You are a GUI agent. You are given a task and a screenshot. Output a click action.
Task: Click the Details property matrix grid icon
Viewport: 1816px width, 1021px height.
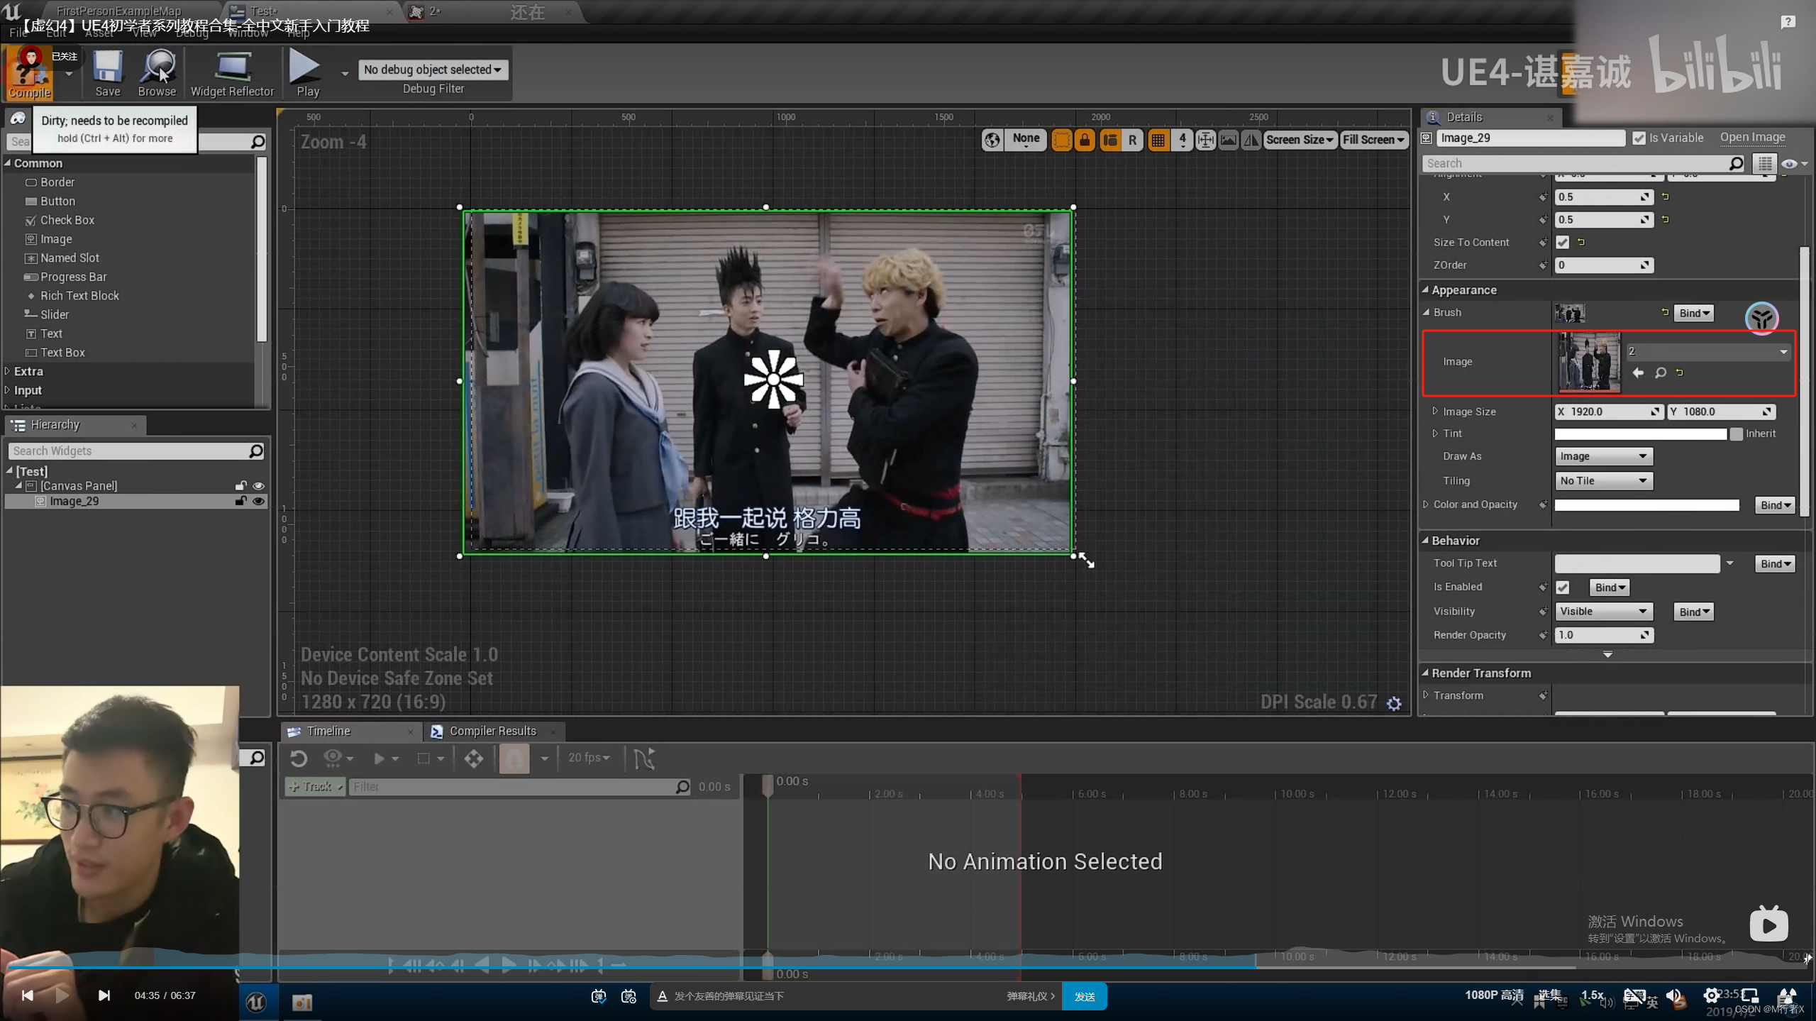(1764, 164)
